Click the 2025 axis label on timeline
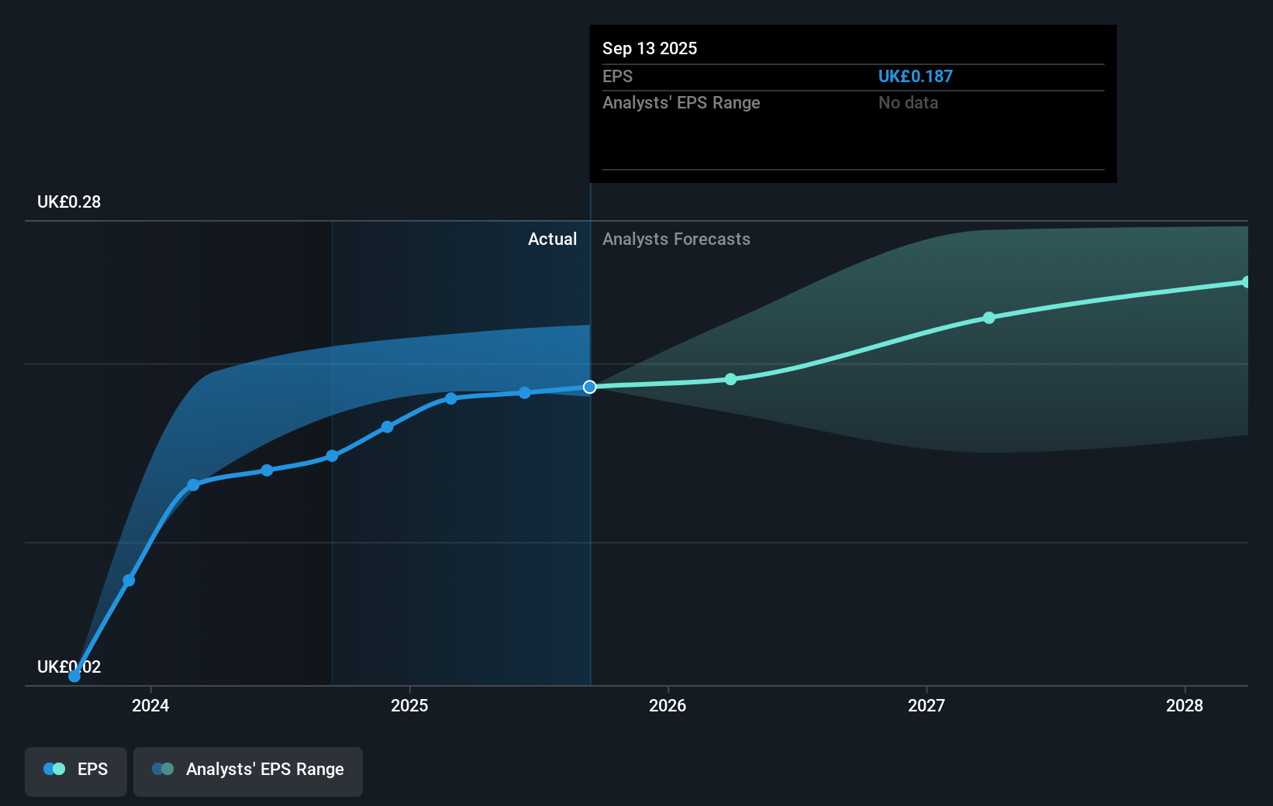 [x=409, y=706]
